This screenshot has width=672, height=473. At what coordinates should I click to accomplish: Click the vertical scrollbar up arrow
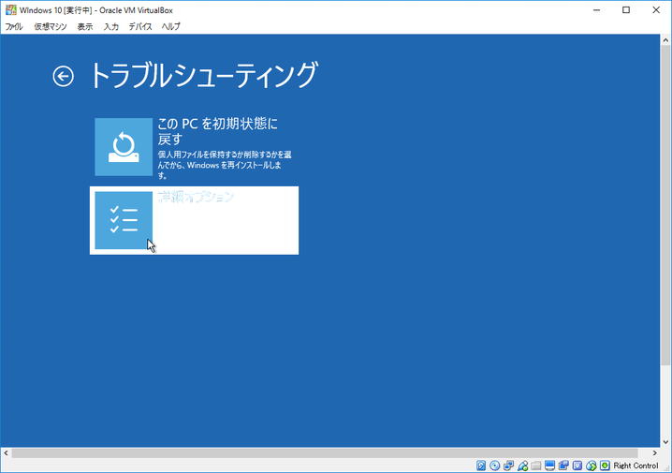click(x=665, y=40)
